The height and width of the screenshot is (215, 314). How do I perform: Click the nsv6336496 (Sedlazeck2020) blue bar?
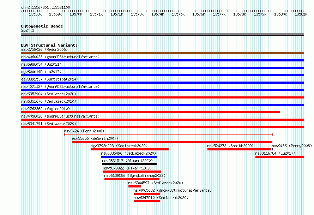[x=129, y=157]
